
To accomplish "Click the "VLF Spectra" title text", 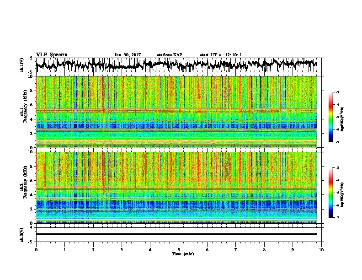I will pyautogui.click(x=52, y=54).
